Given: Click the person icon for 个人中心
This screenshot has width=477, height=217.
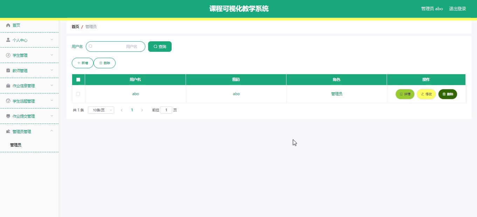Looking at the screenshot, I should [8, 40].
